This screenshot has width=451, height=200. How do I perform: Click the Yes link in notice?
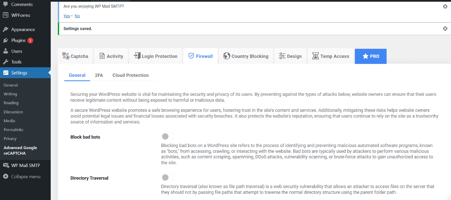(67, 16)
